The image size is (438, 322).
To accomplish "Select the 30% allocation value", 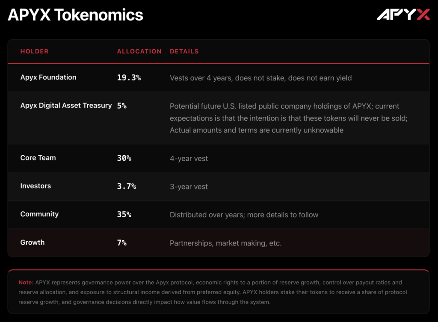I will pyautogui.click(x=124, y=158).
